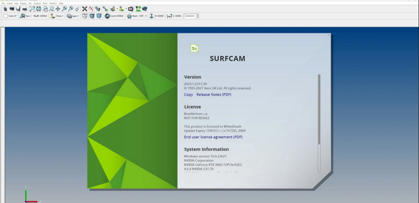Toggle the first shaded cube display
Image resolution: width=419 pixels, height=203 pixels.
(92, 16)
